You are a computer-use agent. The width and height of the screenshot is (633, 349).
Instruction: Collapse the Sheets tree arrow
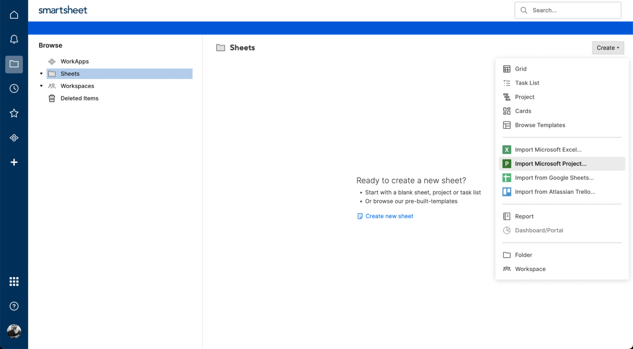(41, 74)
